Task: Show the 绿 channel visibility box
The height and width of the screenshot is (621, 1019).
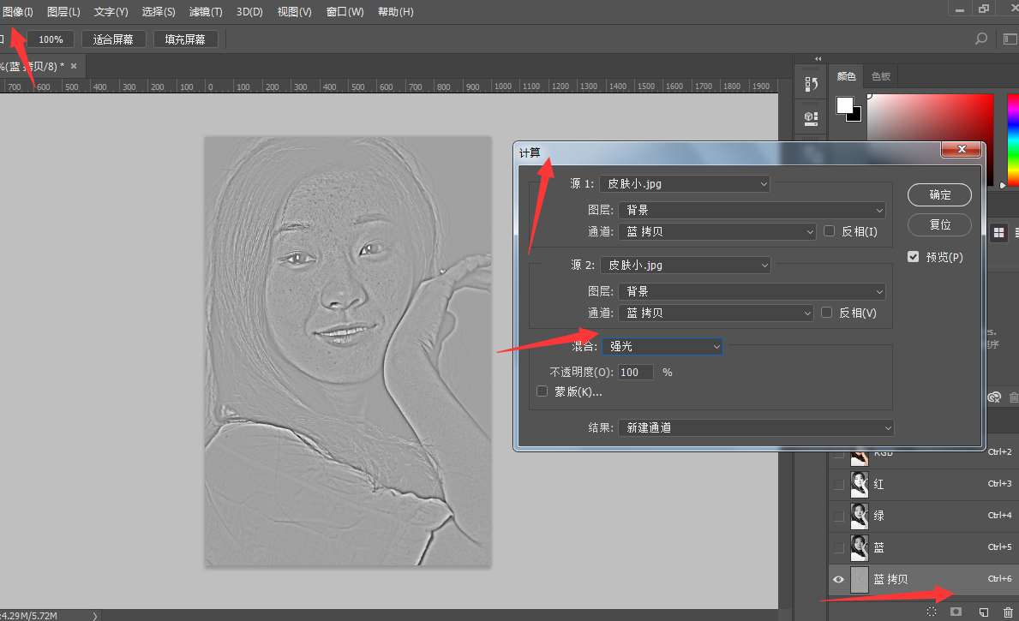Action: (839, 516)
